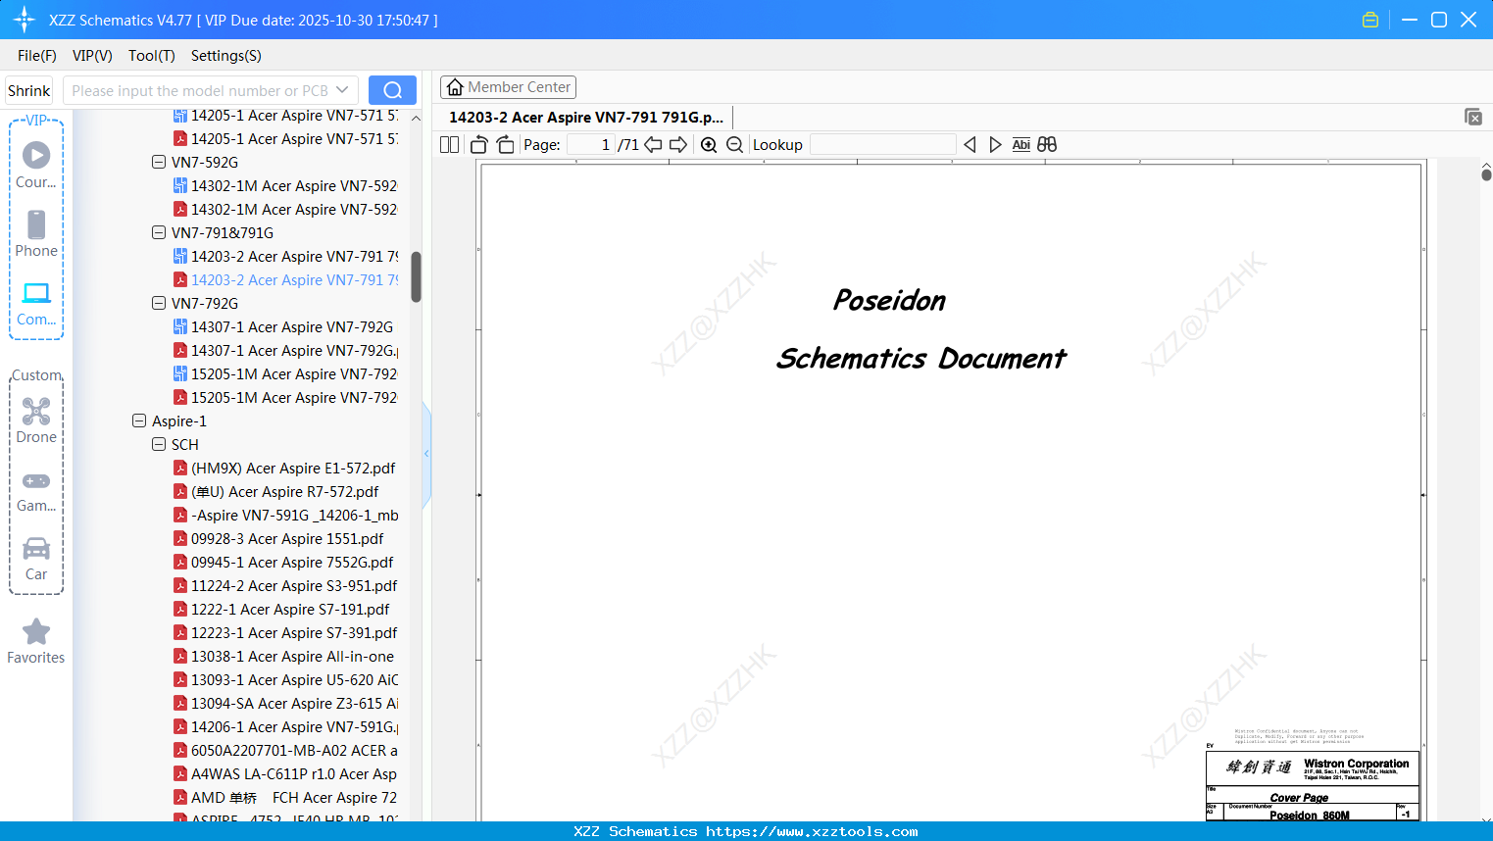Open the model number dropdown arrow

point(342,90)
